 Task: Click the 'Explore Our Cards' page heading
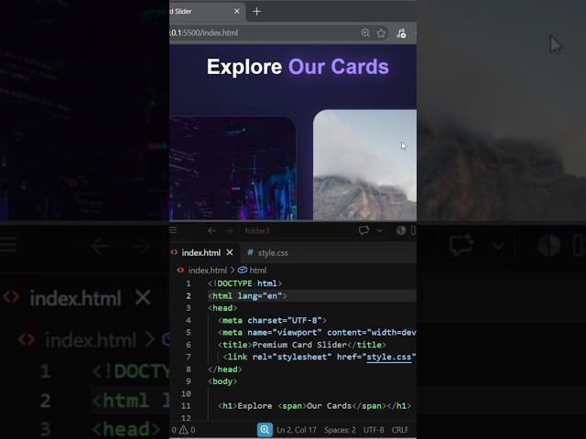click(298, 67)
